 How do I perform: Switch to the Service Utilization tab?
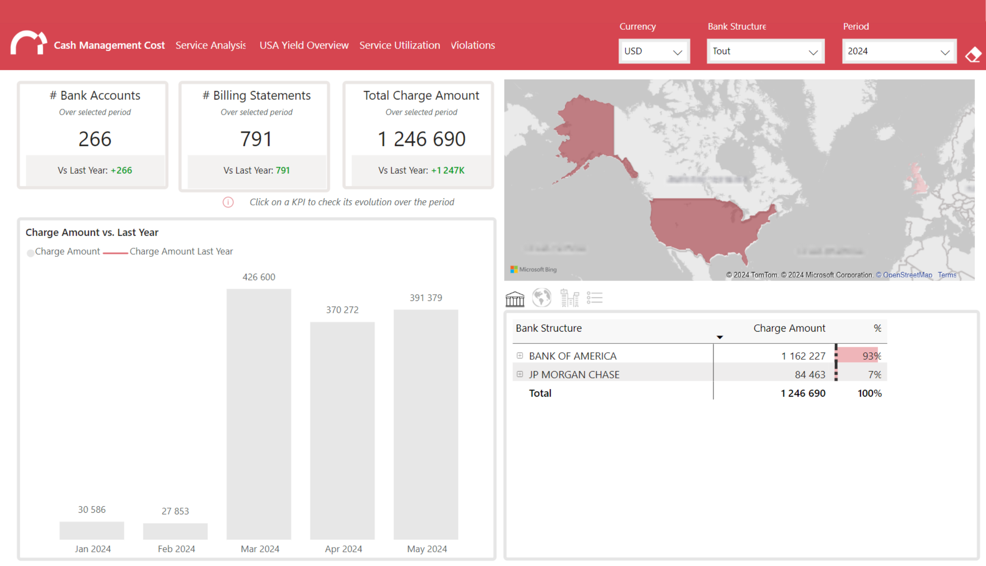(x=399, y=45)
